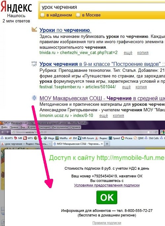This screenshot has width=165, height=226.
Task: Open 'Условиями предоставления подписки' link
Action: click(x=107, y=185)
